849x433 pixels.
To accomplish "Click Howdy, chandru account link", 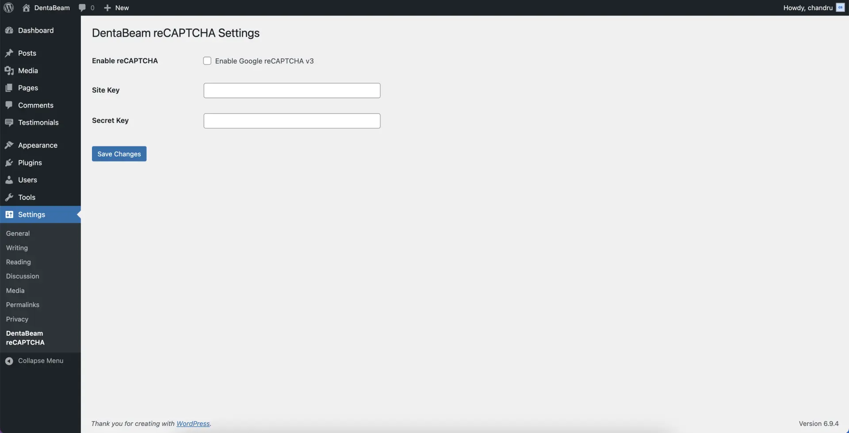I will click(808, 8).
